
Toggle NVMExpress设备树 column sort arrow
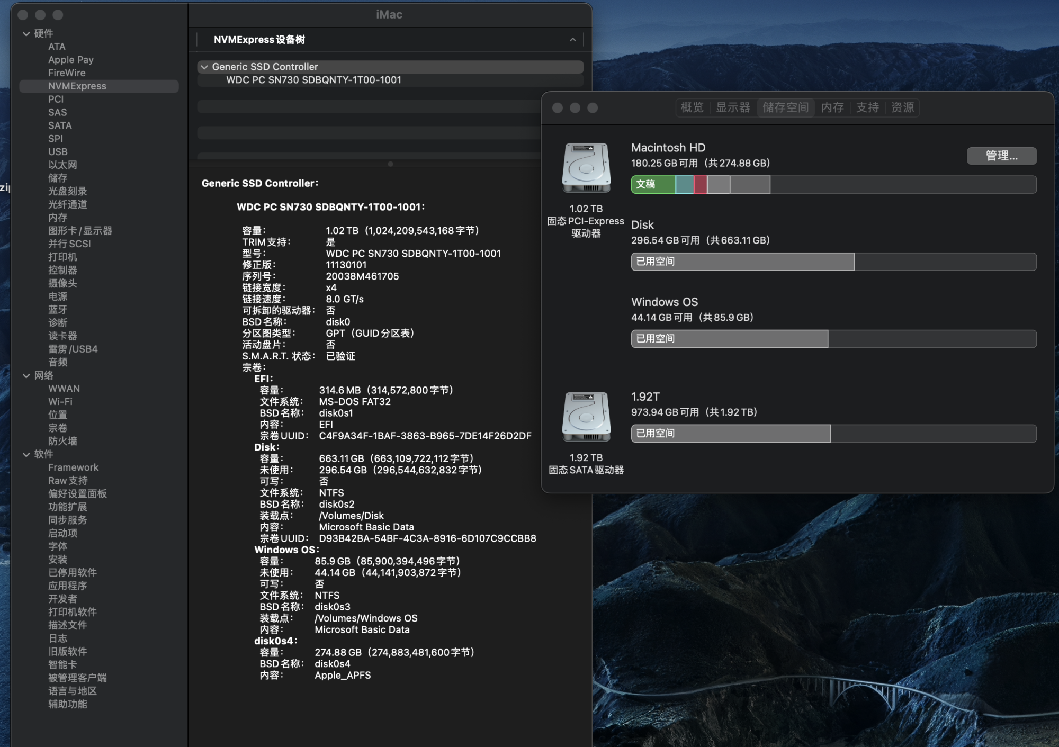[x=572, y=40]
